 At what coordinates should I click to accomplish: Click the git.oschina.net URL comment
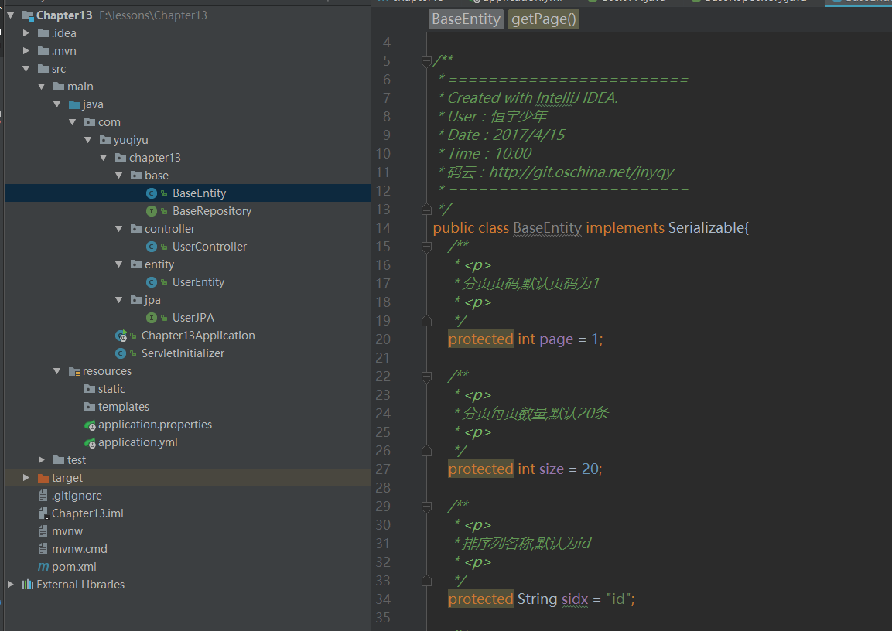point(582,172)
